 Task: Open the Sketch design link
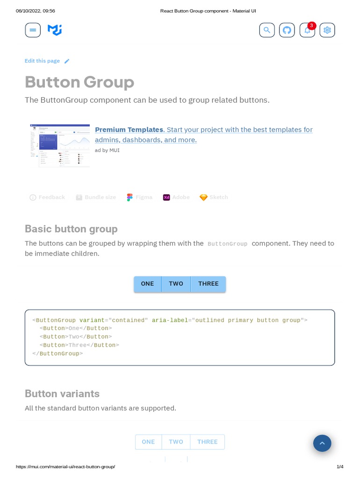pos(214,197)
